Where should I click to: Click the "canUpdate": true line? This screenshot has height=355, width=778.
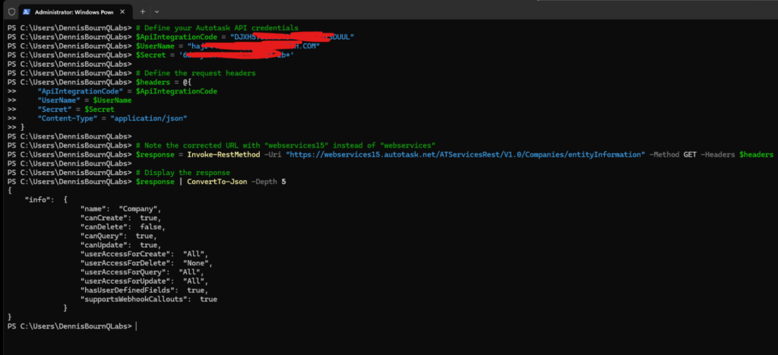tap(121, 245)
